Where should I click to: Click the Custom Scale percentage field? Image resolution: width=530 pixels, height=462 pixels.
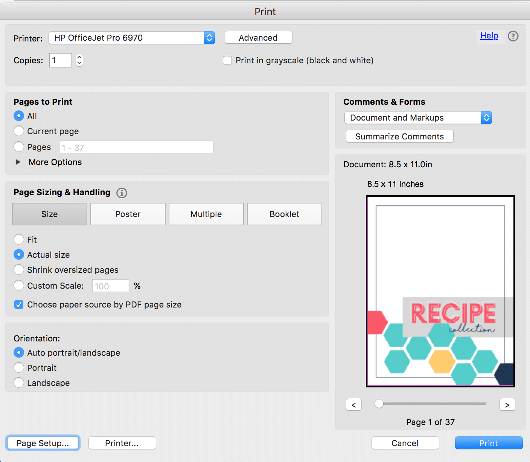click(x=111, y=286)
